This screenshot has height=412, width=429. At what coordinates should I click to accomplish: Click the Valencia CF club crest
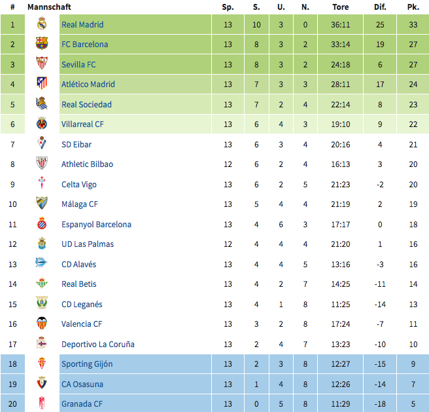point(42,324)
